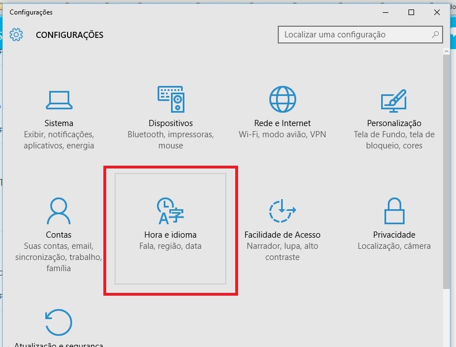Close the Configurações window
Viewport: 456px width, 347px height.
click(437, 12)
